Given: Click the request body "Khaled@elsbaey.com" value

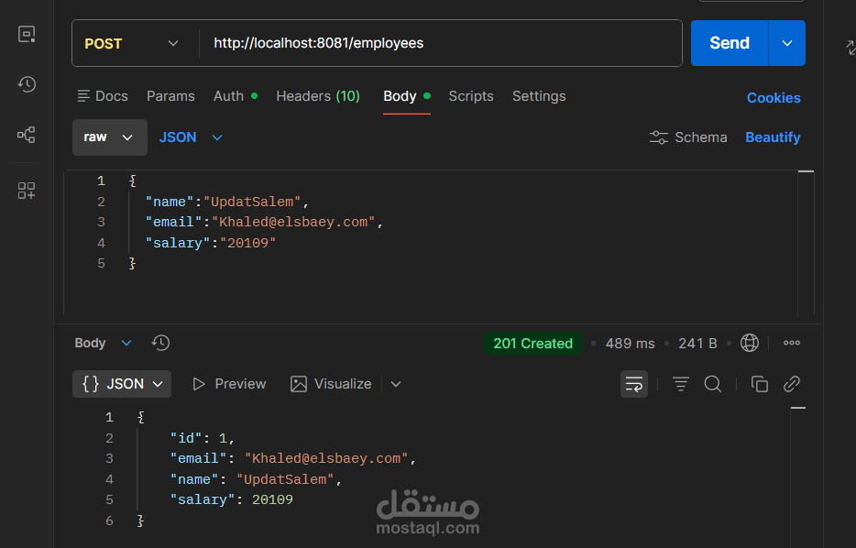Looking at the screenshot, I should coord(293,222).
